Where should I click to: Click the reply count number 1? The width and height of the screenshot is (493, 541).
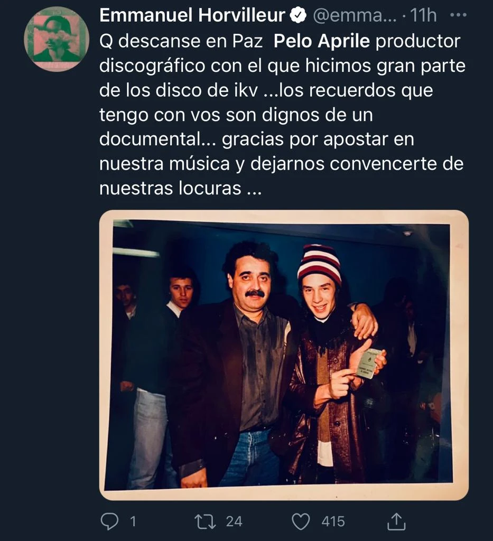pos(133,521)
